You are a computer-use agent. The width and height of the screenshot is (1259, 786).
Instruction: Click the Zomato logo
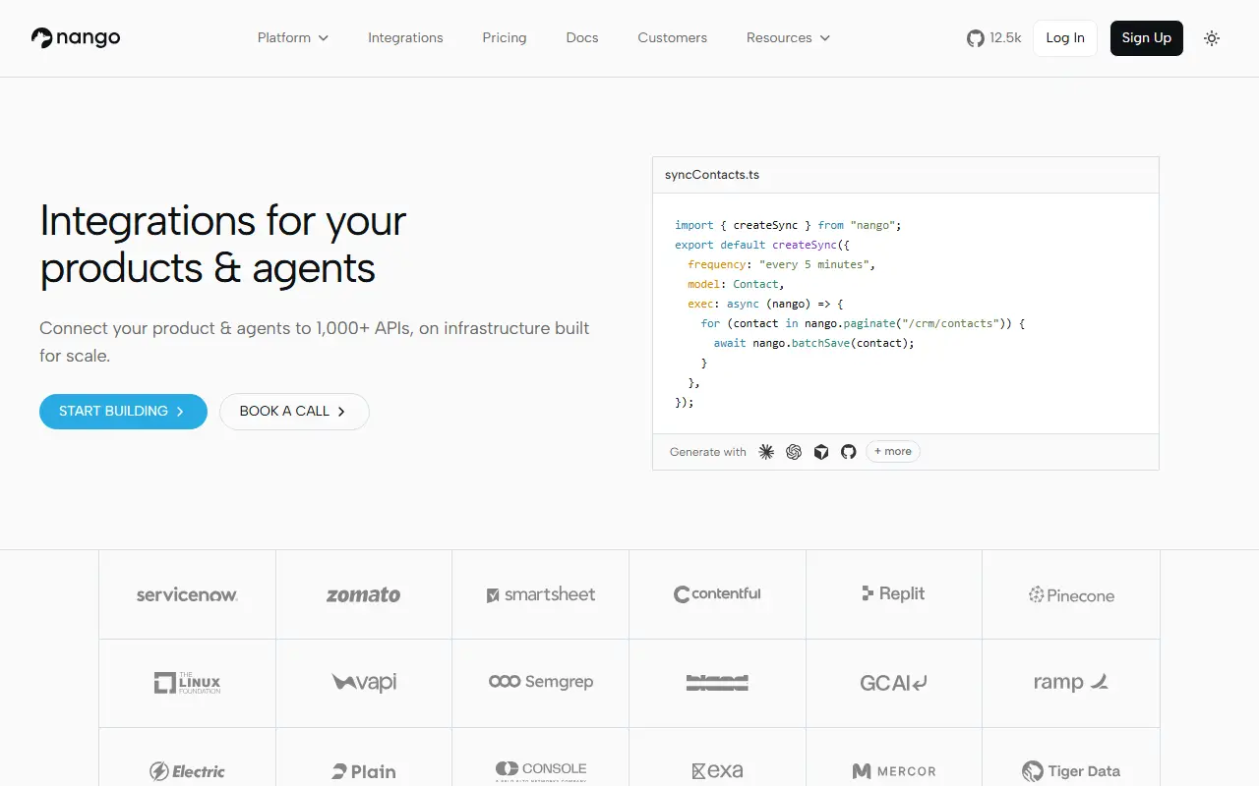(x=364, y=594)
